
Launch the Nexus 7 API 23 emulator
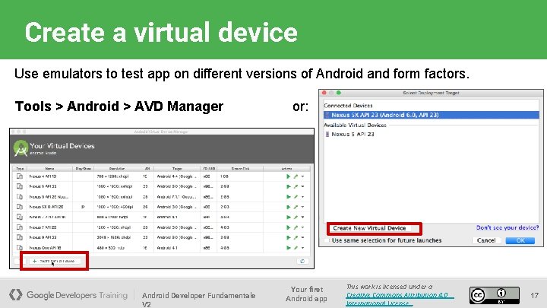click(x=288, y=227)
